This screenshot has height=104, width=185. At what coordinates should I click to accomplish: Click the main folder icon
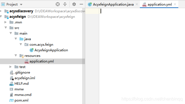pos(16,33)
